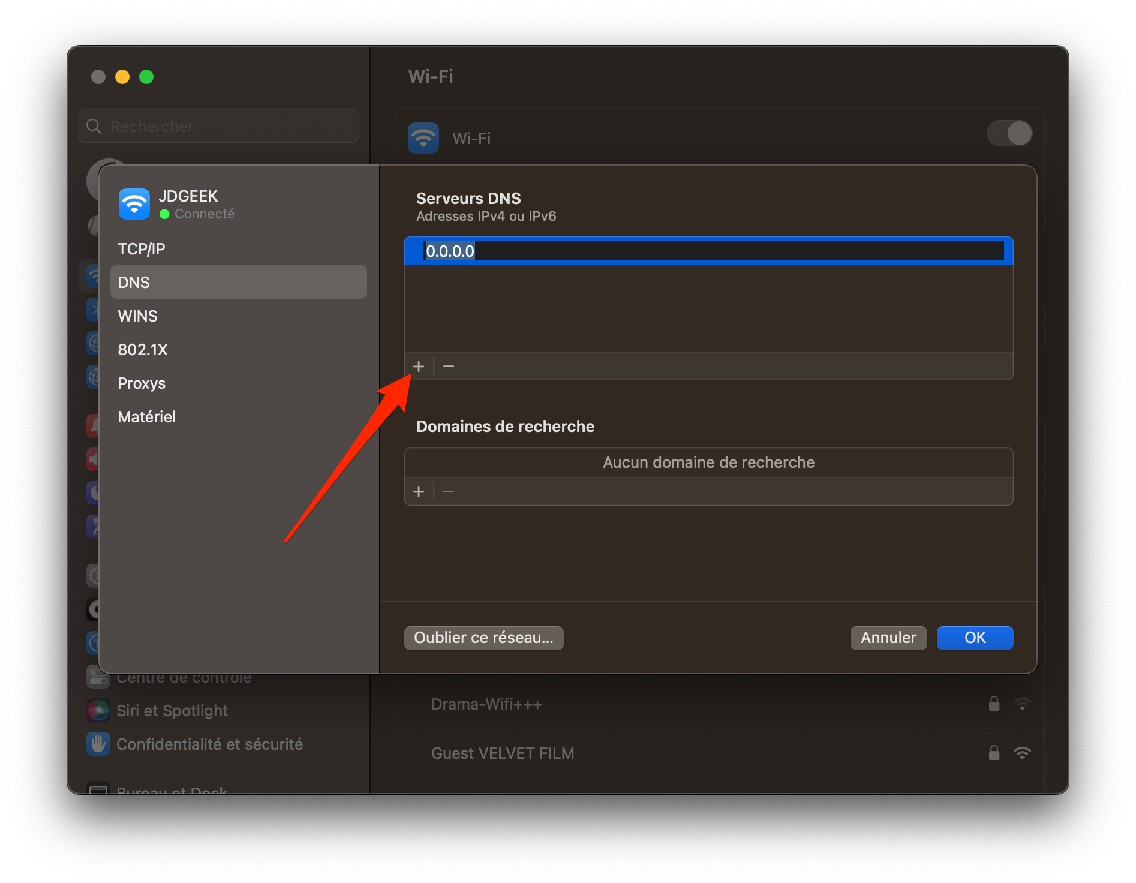Viewport: 1136px width, 883px height.
Task: Add a DNS server with plus button
Action: point(419,366)
